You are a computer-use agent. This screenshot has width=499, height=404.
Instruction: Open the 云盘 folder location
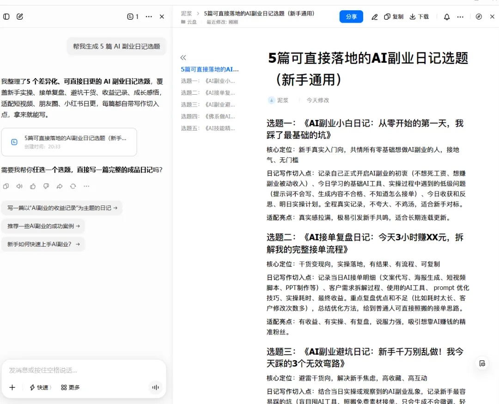[189, 22]
